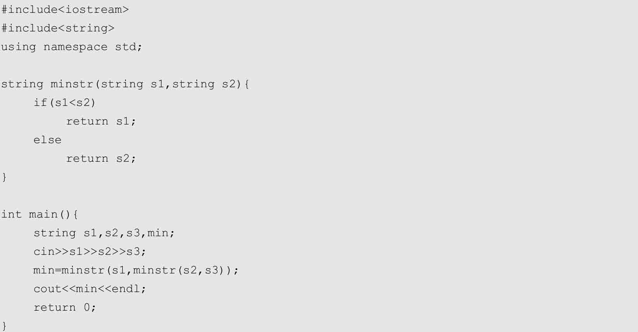Click the 'int' keyword before main

(x=11, y=214)
